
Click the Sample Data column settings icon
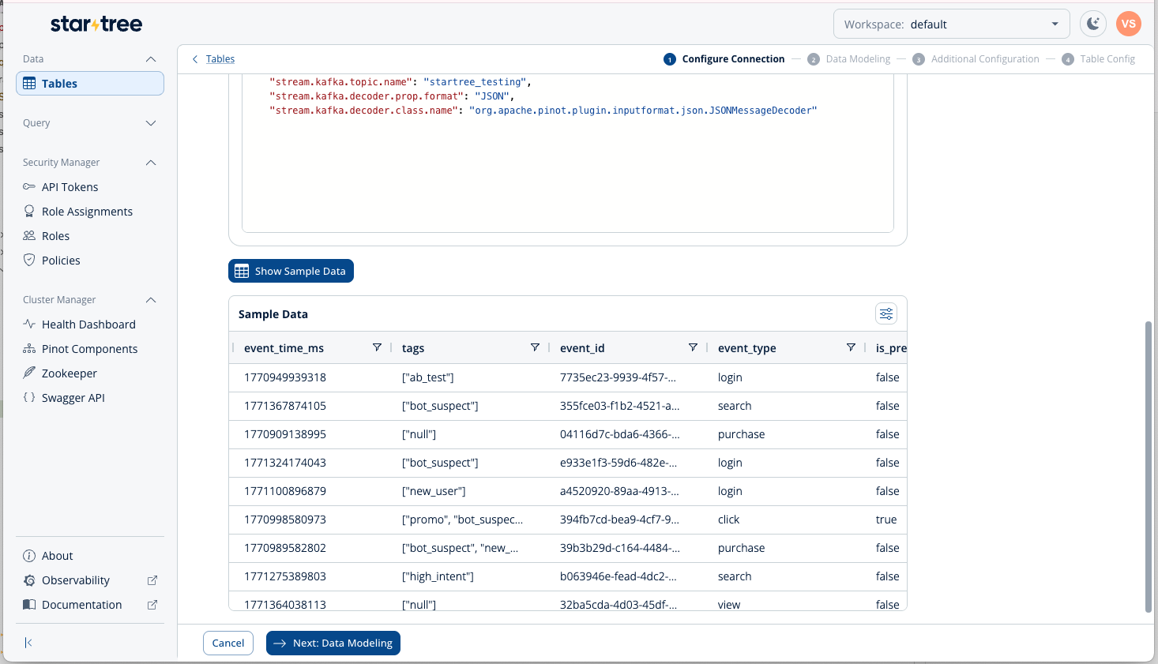point(886,314)
